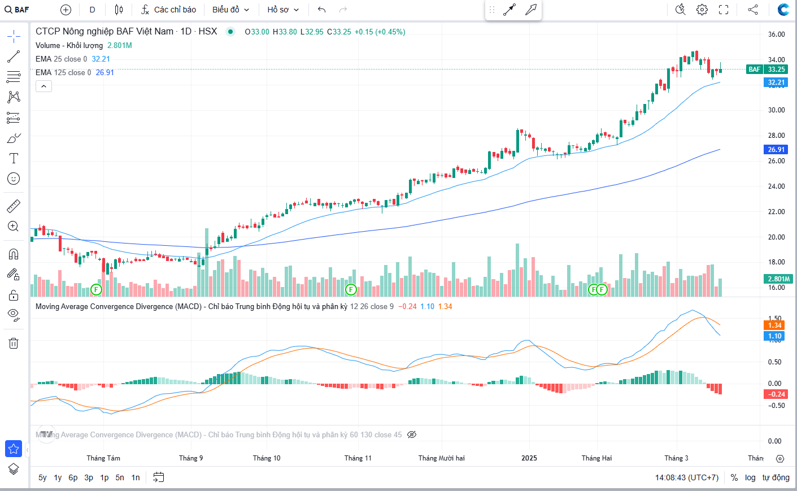Open chart settings gear icon

tap(702, 10)
